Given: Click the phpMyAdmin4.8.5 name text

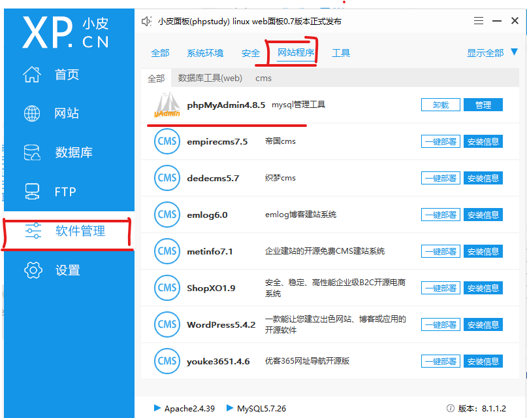Looking at the screenshot, I should pyautogui.click(x=226, y=105).
